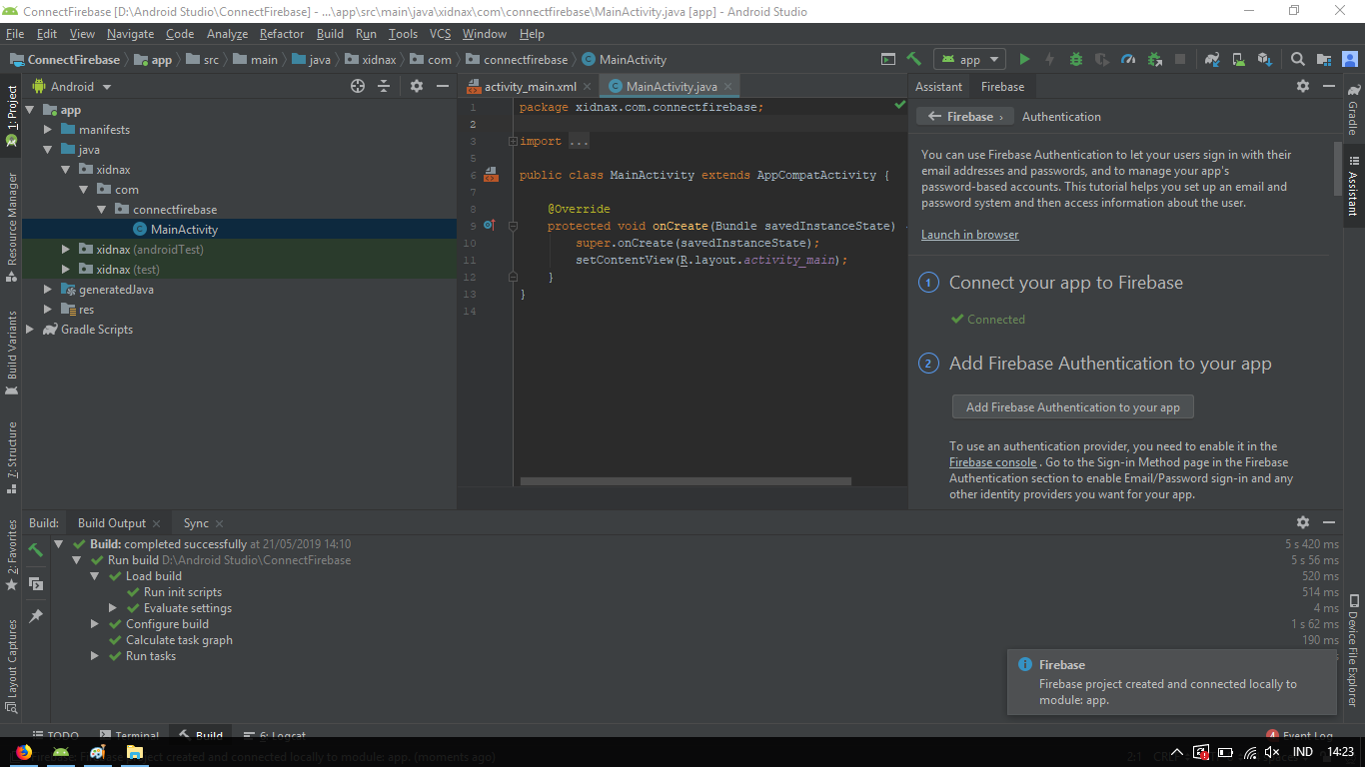This screenshot has height=767, width=1365.
Task: Open the VCS menu
Action: coord(440,34)
